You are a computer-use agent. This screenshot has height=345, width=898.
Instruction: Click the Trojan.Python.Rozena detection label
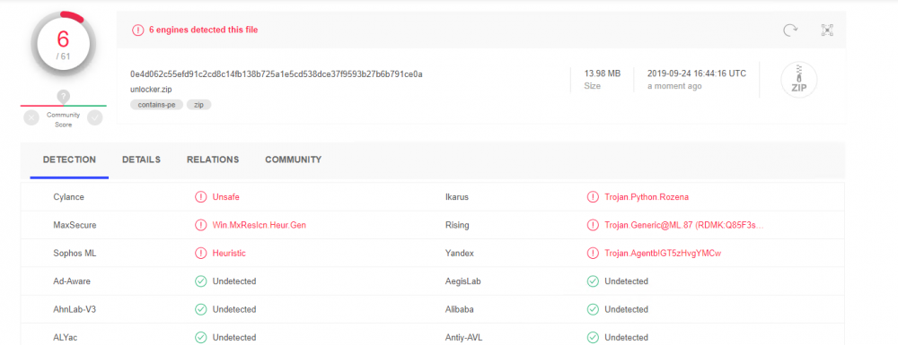647,197
